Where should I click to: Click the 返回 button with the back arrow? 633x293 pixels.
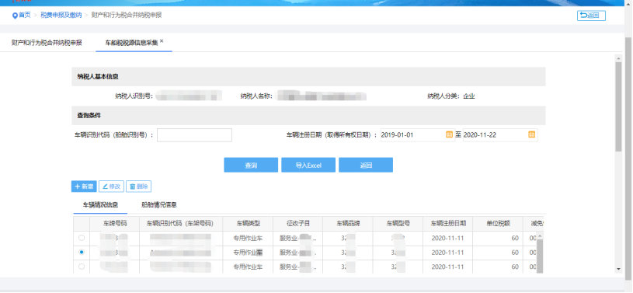pos(591,16)
